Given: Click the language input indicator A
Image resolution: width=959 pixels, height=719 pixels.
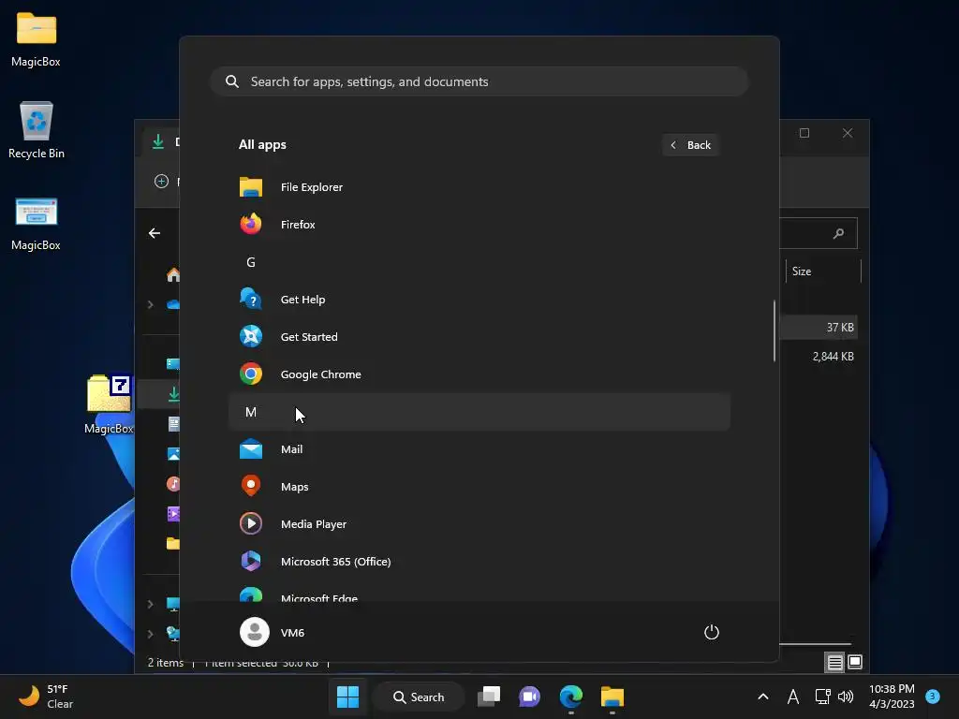Looking at the screenshot, I should 793,697.
